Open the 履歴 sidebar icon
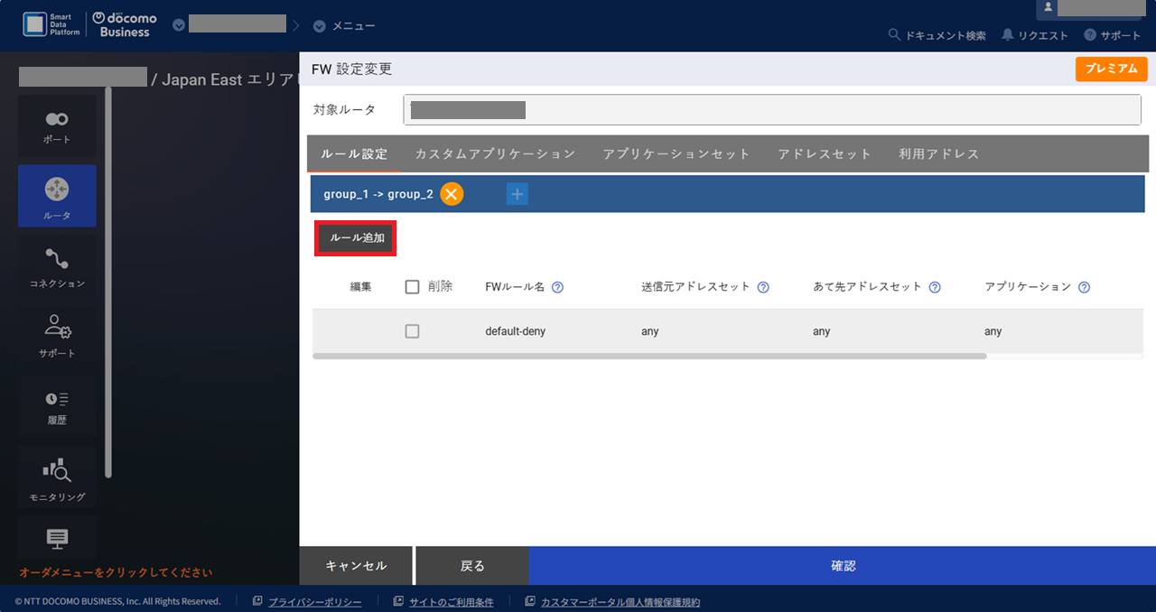This screenshot has width=1156, height=612. (57, 405)
